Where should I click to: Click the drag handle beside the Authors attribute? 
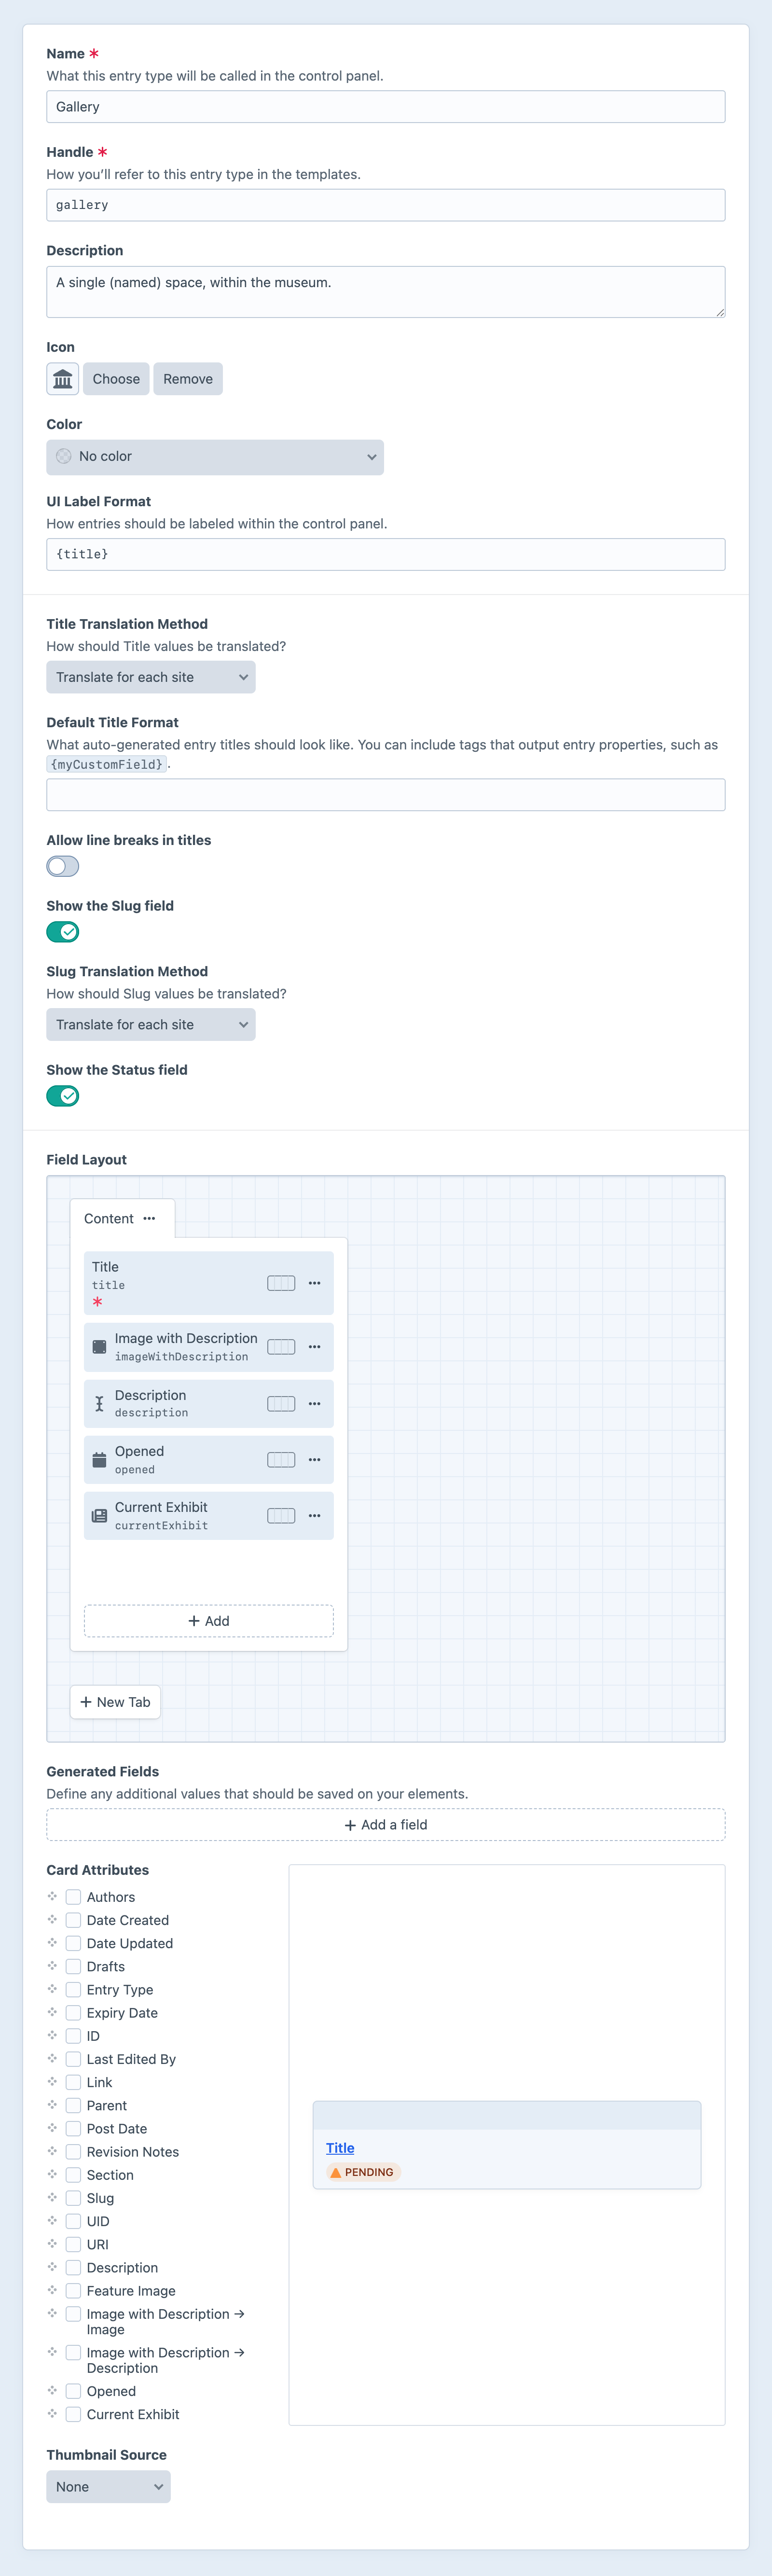tap(52, 1896)
